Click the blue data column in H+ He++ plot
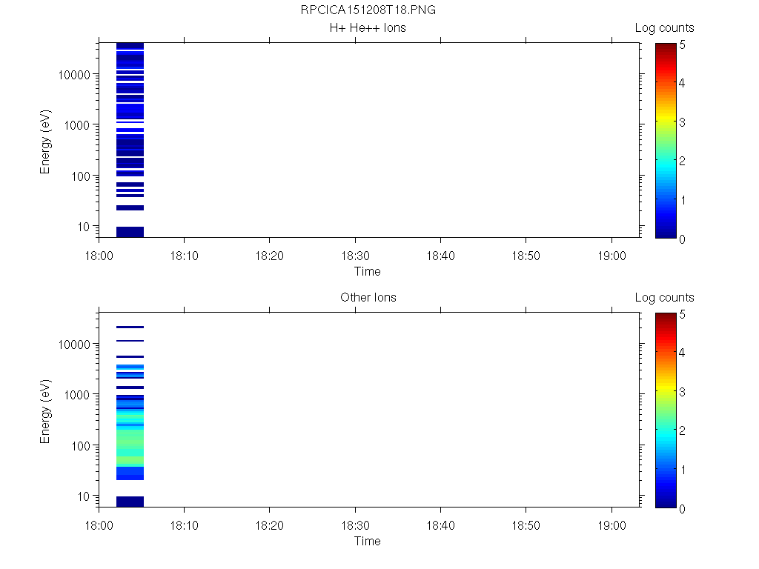The width and height of the screenshot is (759, 569). tap(130, 140)
